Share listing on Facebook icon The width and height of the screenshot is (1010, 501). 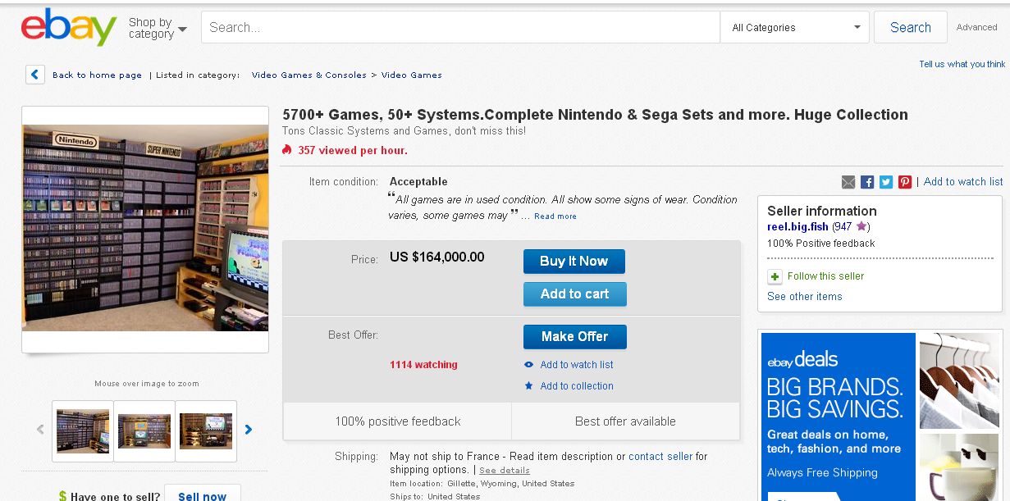(867, 182)
